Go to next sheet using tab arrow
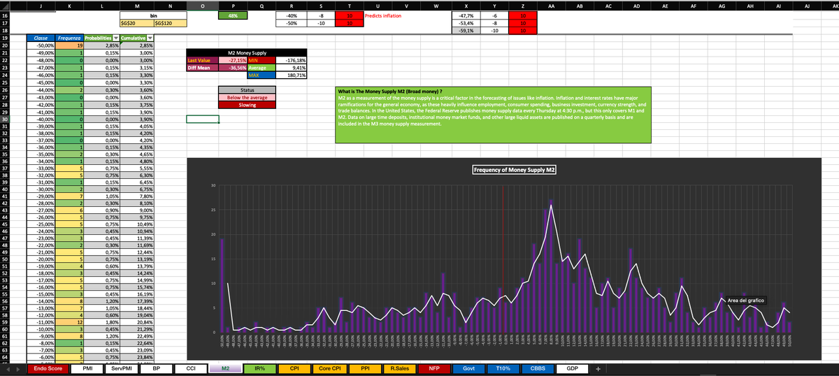The width and height of the screenshot is (839, 376). [x=17, y=368]
